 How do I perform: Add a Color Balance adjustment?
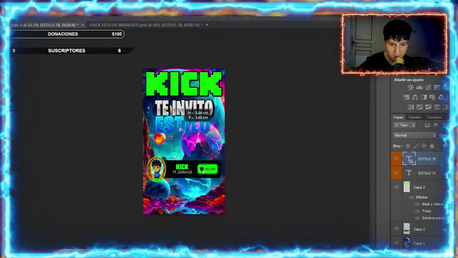click(x=415, y=97)
